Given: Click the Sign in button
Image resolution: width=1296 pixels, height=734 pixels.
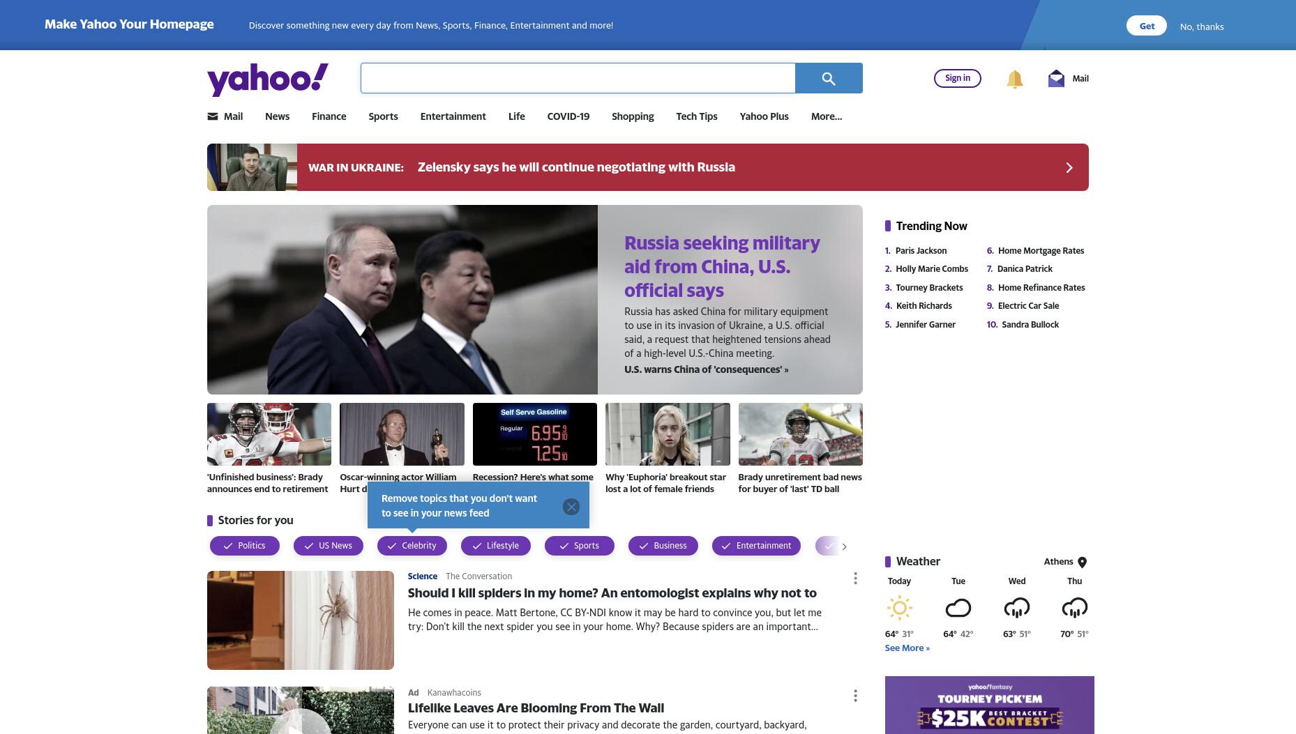Looking at the screenshot, I should [957, 78].
